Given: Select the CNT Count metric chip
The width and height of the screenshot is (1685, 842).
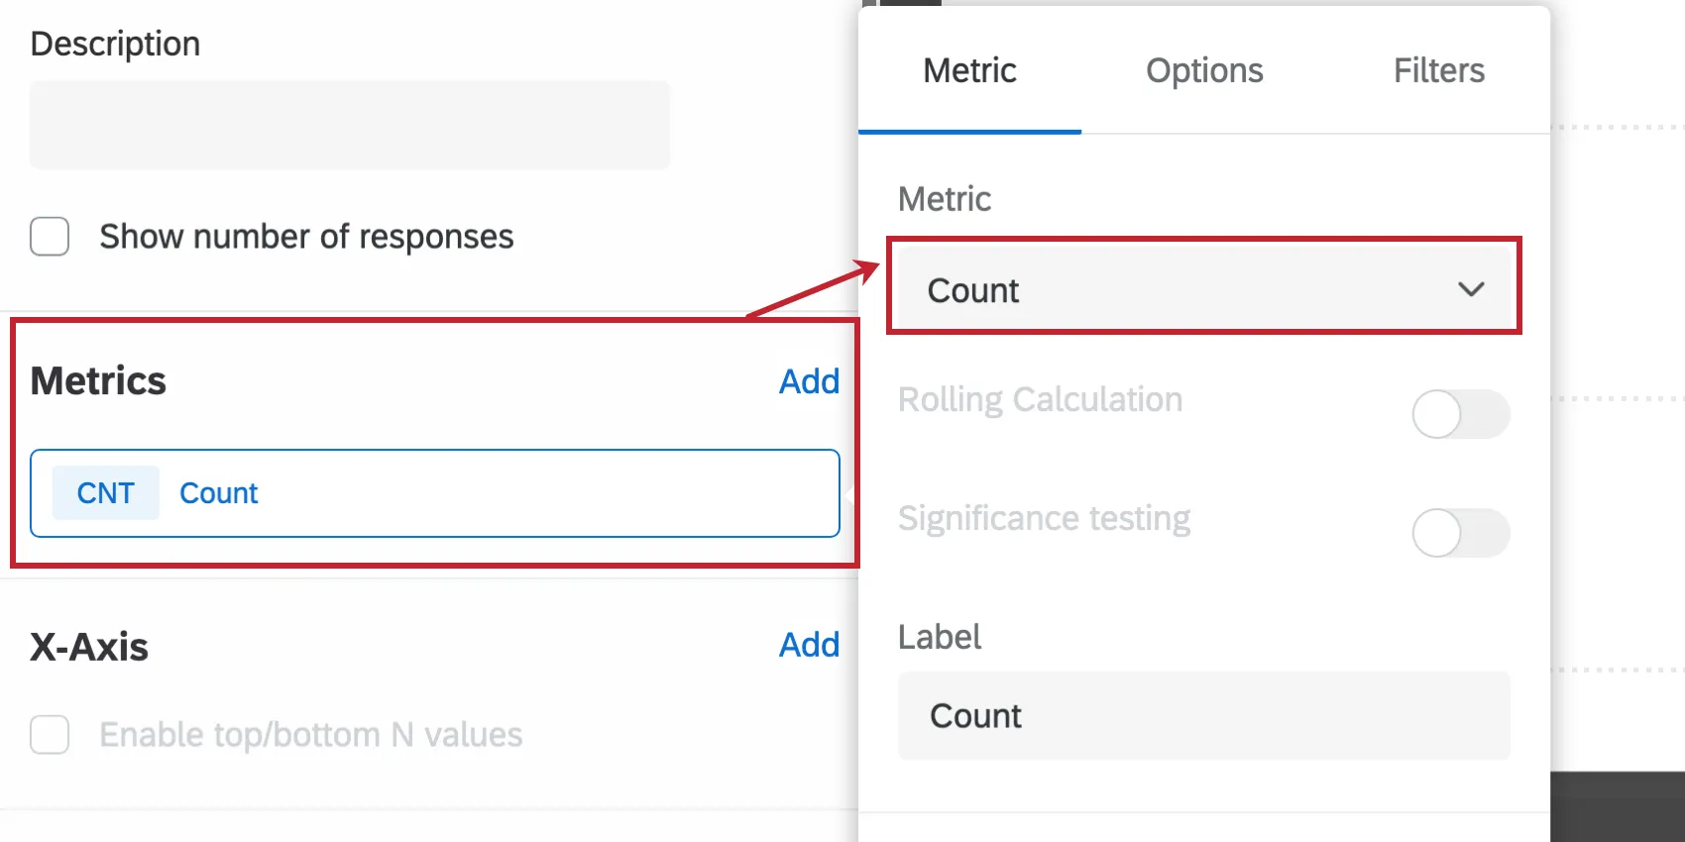Looking at the screenshot, I should (435, 492).
